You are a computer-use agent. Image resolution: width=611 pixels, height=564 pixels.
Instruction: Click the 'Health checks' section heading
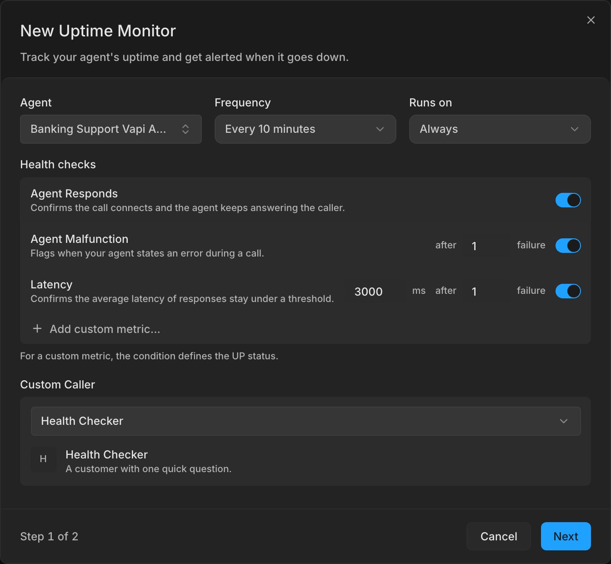pos(58,164)
